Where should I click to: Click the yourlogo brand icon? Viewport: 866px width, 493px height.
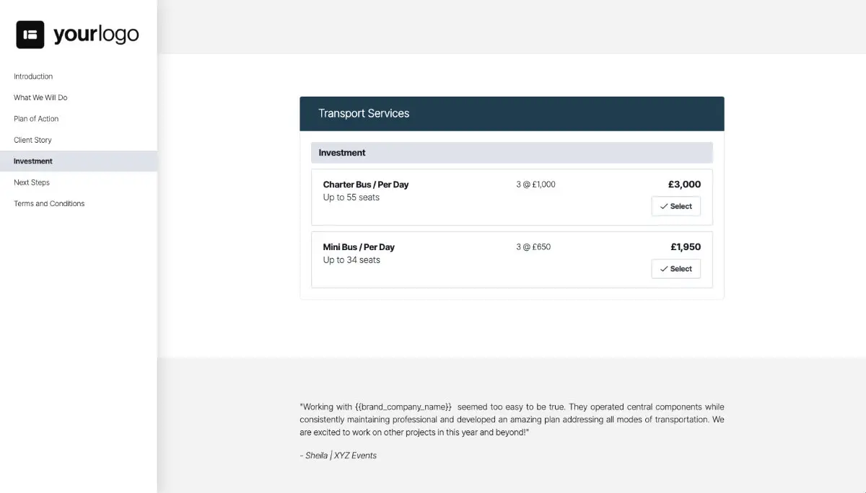(30, 34)
